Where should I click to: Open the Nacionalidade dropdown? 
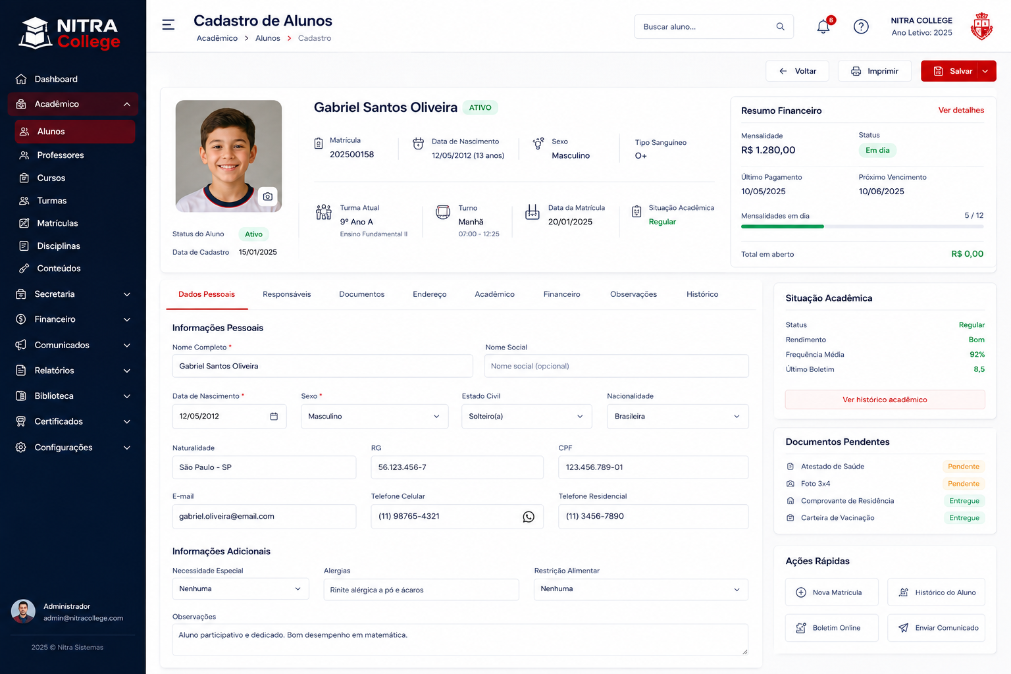678,417
